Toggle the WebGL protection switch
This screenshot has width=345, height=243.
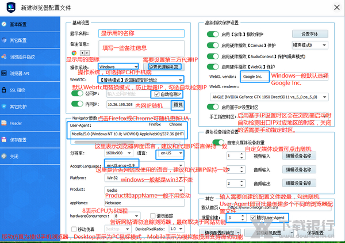[213, 67]
